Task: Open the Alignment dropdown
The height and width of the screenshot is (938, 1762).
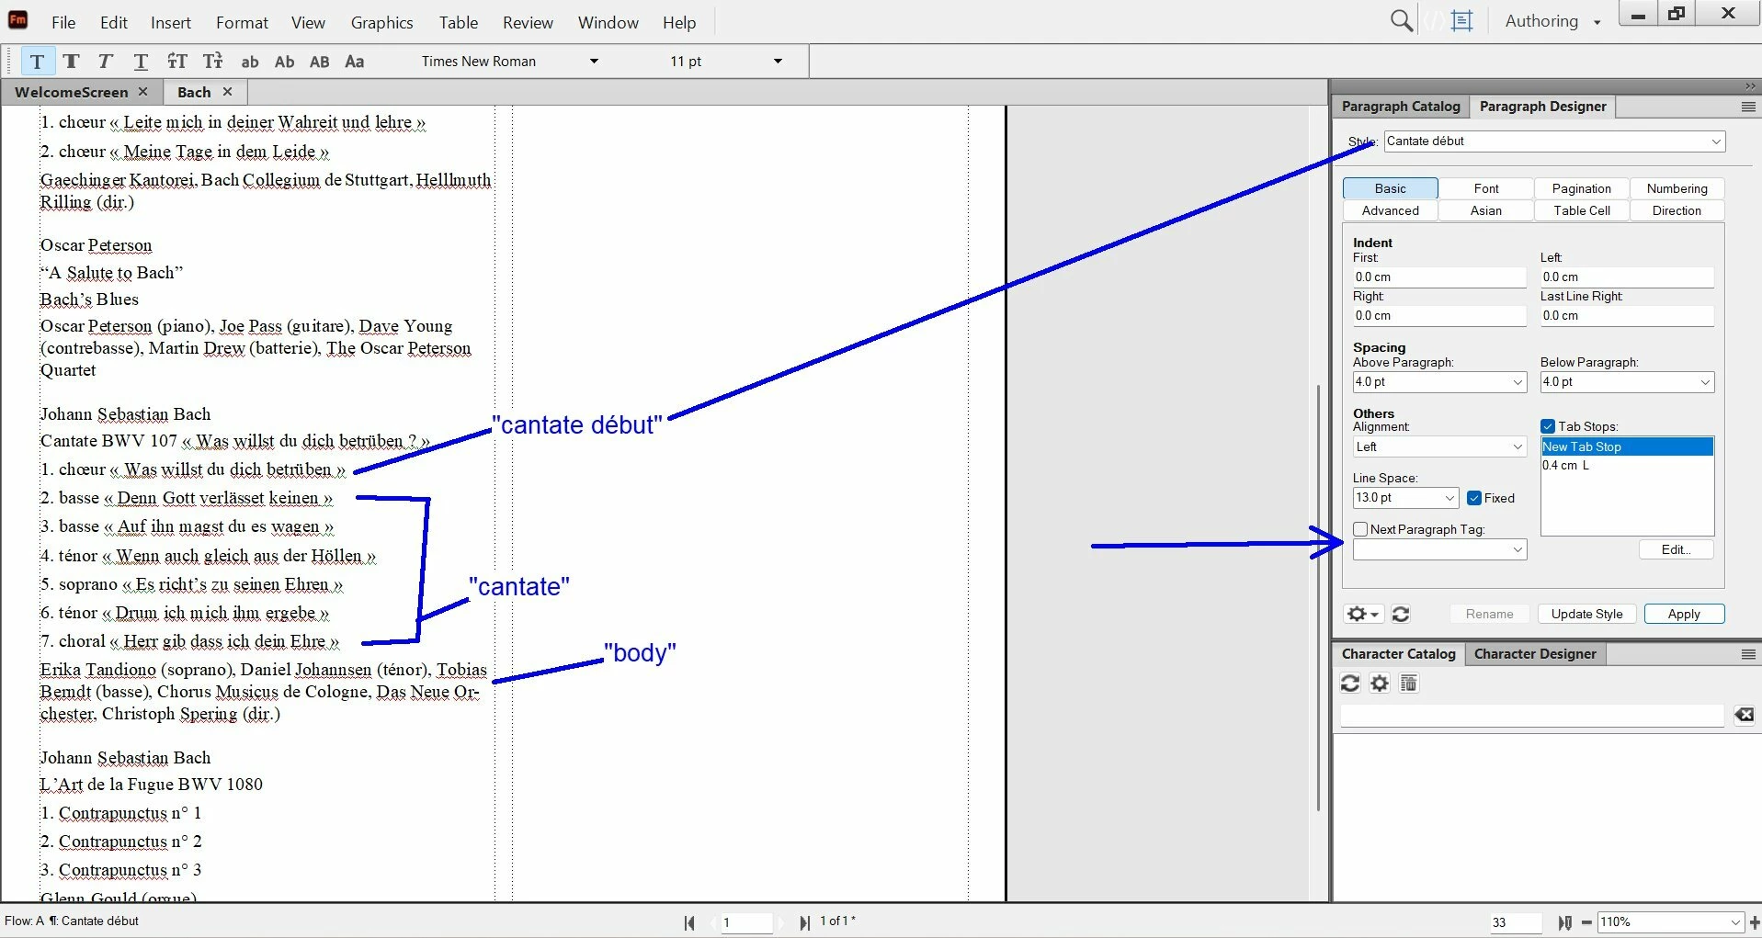Action: coord(1518,446)
